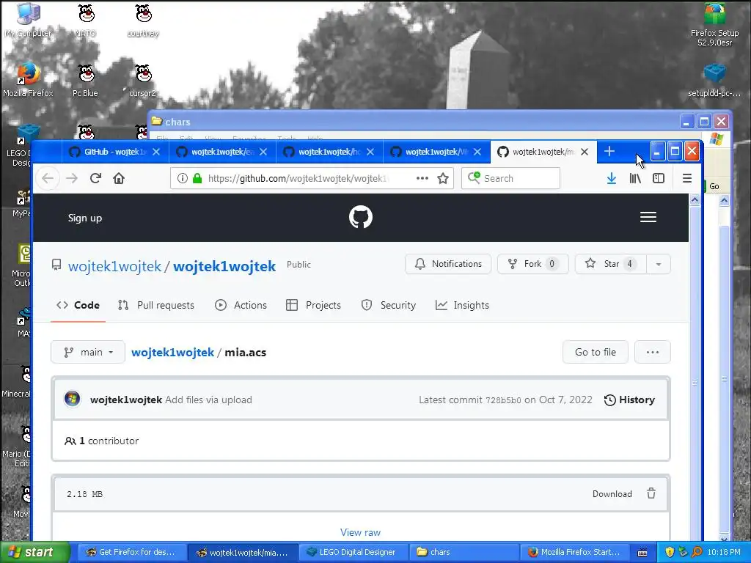Click the Notifications button

(x=448, y=264)
